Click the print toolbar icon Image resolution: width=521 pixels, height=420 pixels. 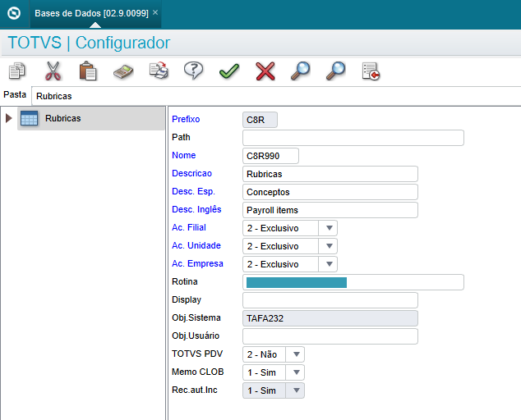point(159,71)
